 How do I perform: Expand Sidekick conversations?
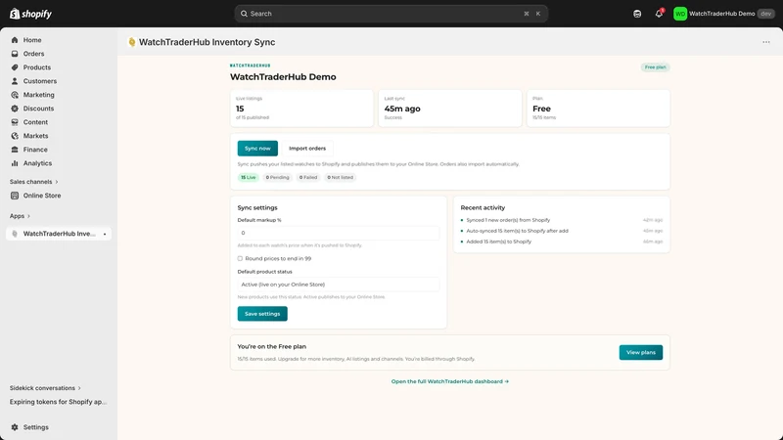pyautogui.click(x=45, y=388)
